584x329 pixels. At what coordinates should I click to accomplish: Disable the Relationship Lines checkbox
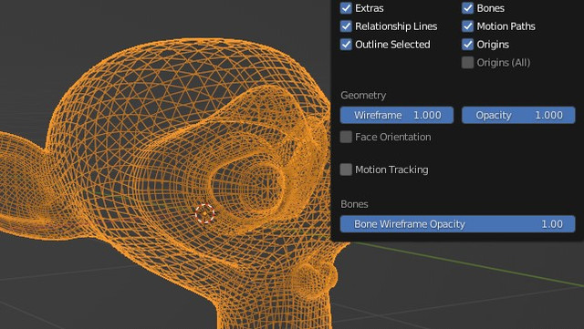pos(346,26)
